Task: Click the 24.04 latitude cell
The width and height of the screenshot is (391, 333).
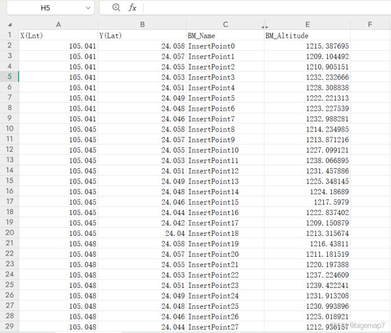Action: (142, 233)
